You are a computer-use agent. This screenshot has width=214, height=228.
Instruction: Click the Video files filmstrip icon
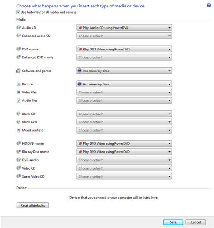pyautogui.click(x=19, y=92)
